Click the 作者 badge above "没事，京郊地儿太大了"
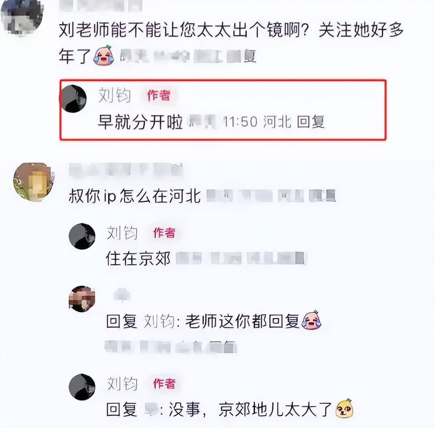This screenshot has width=434, height=428. click(164, 384)
